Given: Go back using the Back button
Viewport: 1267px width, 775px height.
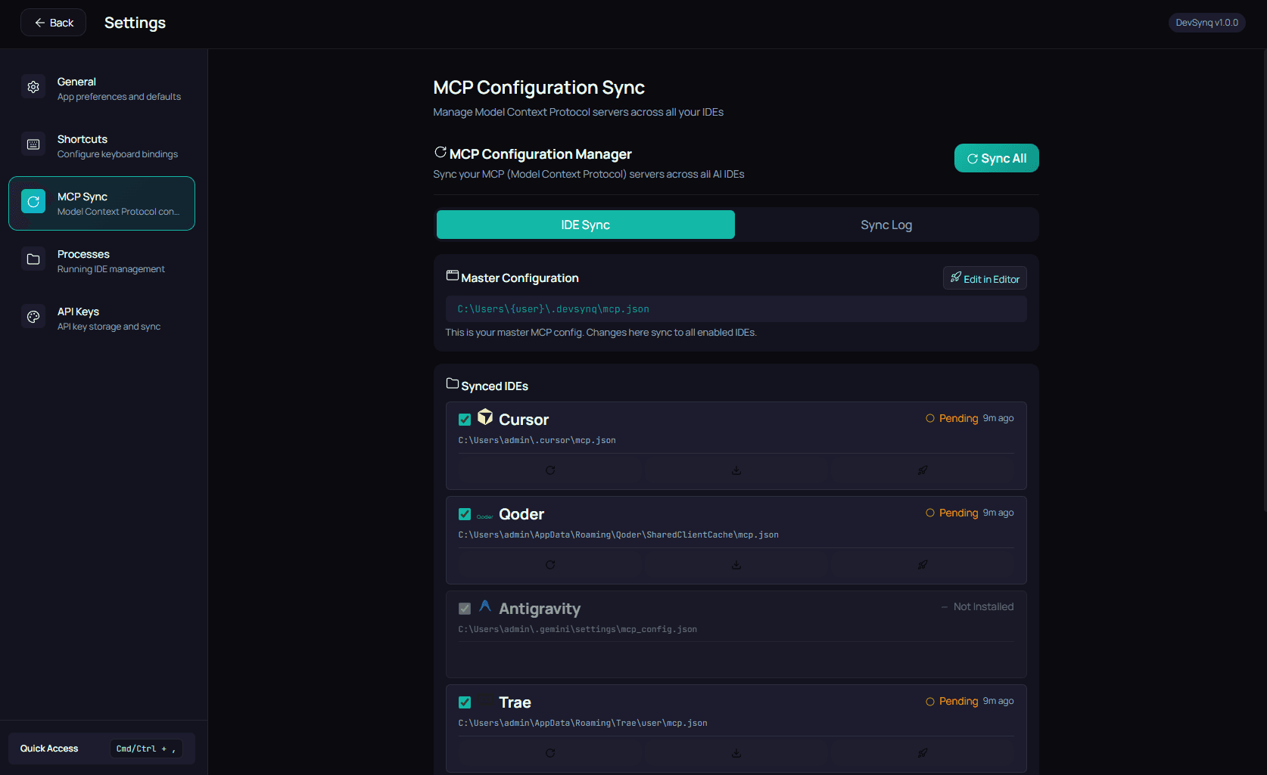Looking at the screenshot, I should pyautogui.click(x=53, y=22).
